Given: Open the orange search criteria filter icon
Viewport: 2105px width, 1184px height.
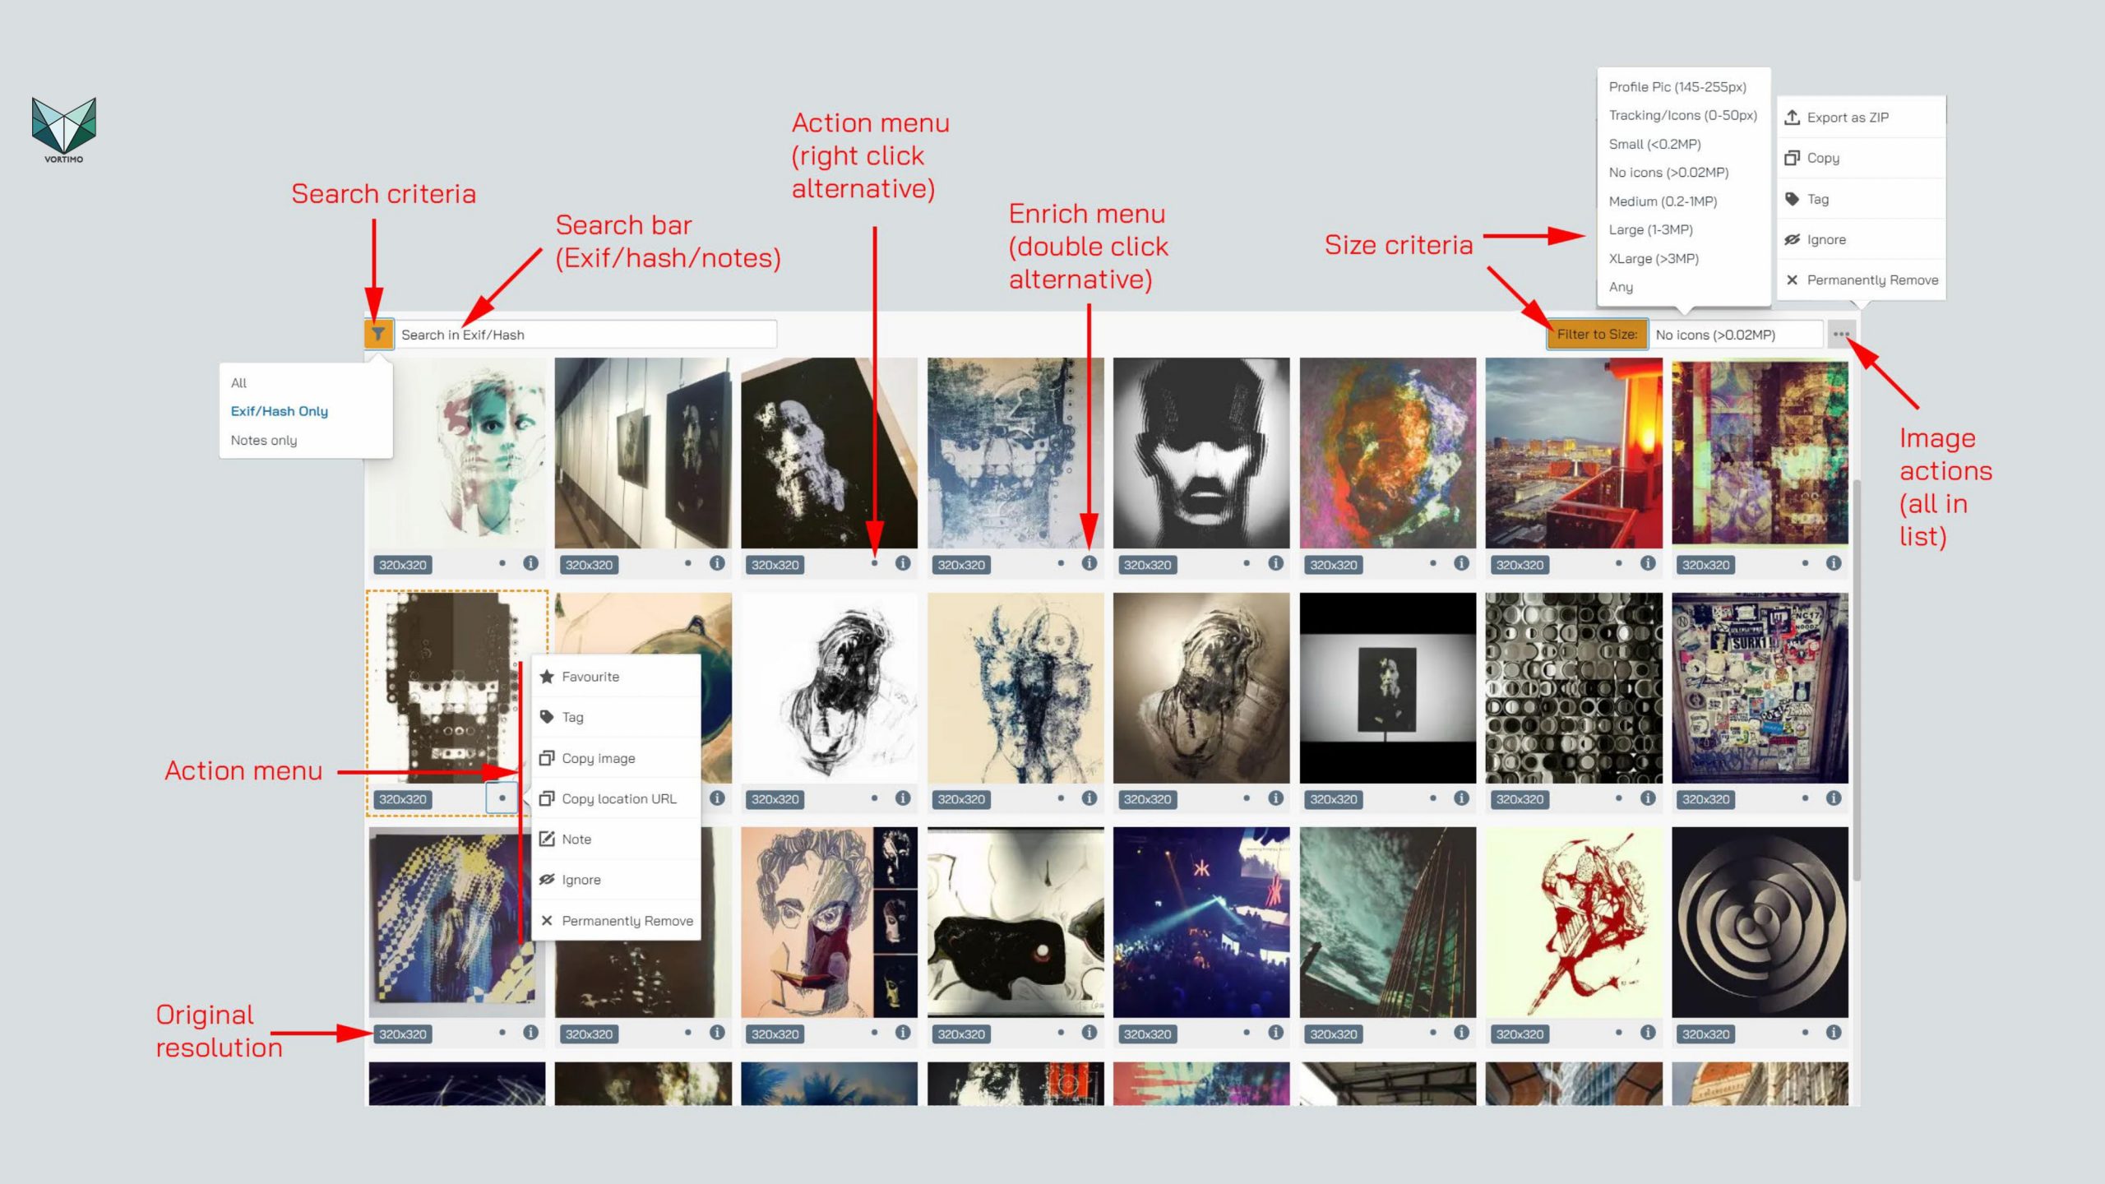Looking at the screenshot, I should 378,334.
